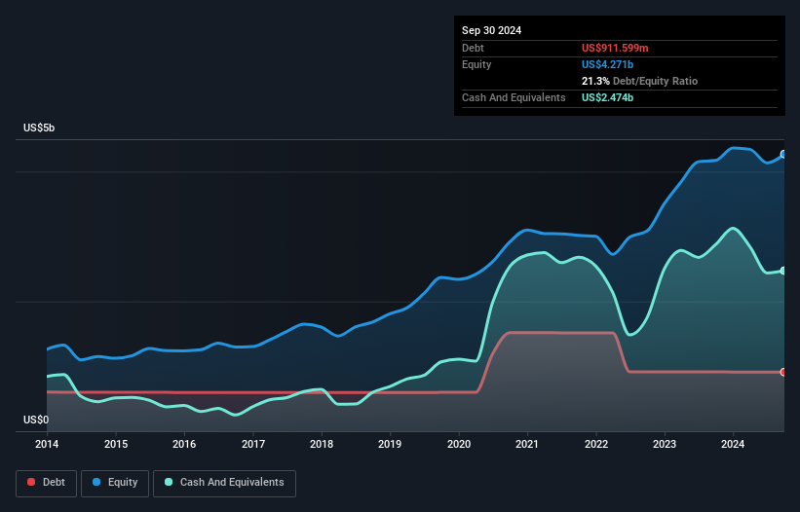The image size is (800, 512).
Task: Click Cash And Equivalents label in tooltip
Action: pos(514,97)
